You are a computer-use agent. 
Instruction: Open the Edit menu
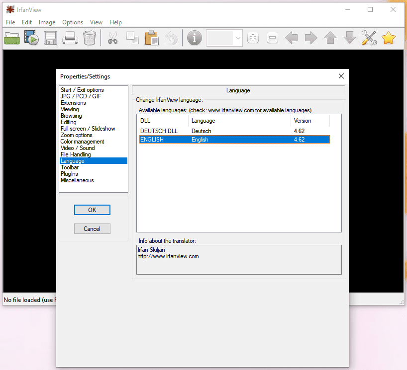(x=27, y=22)
